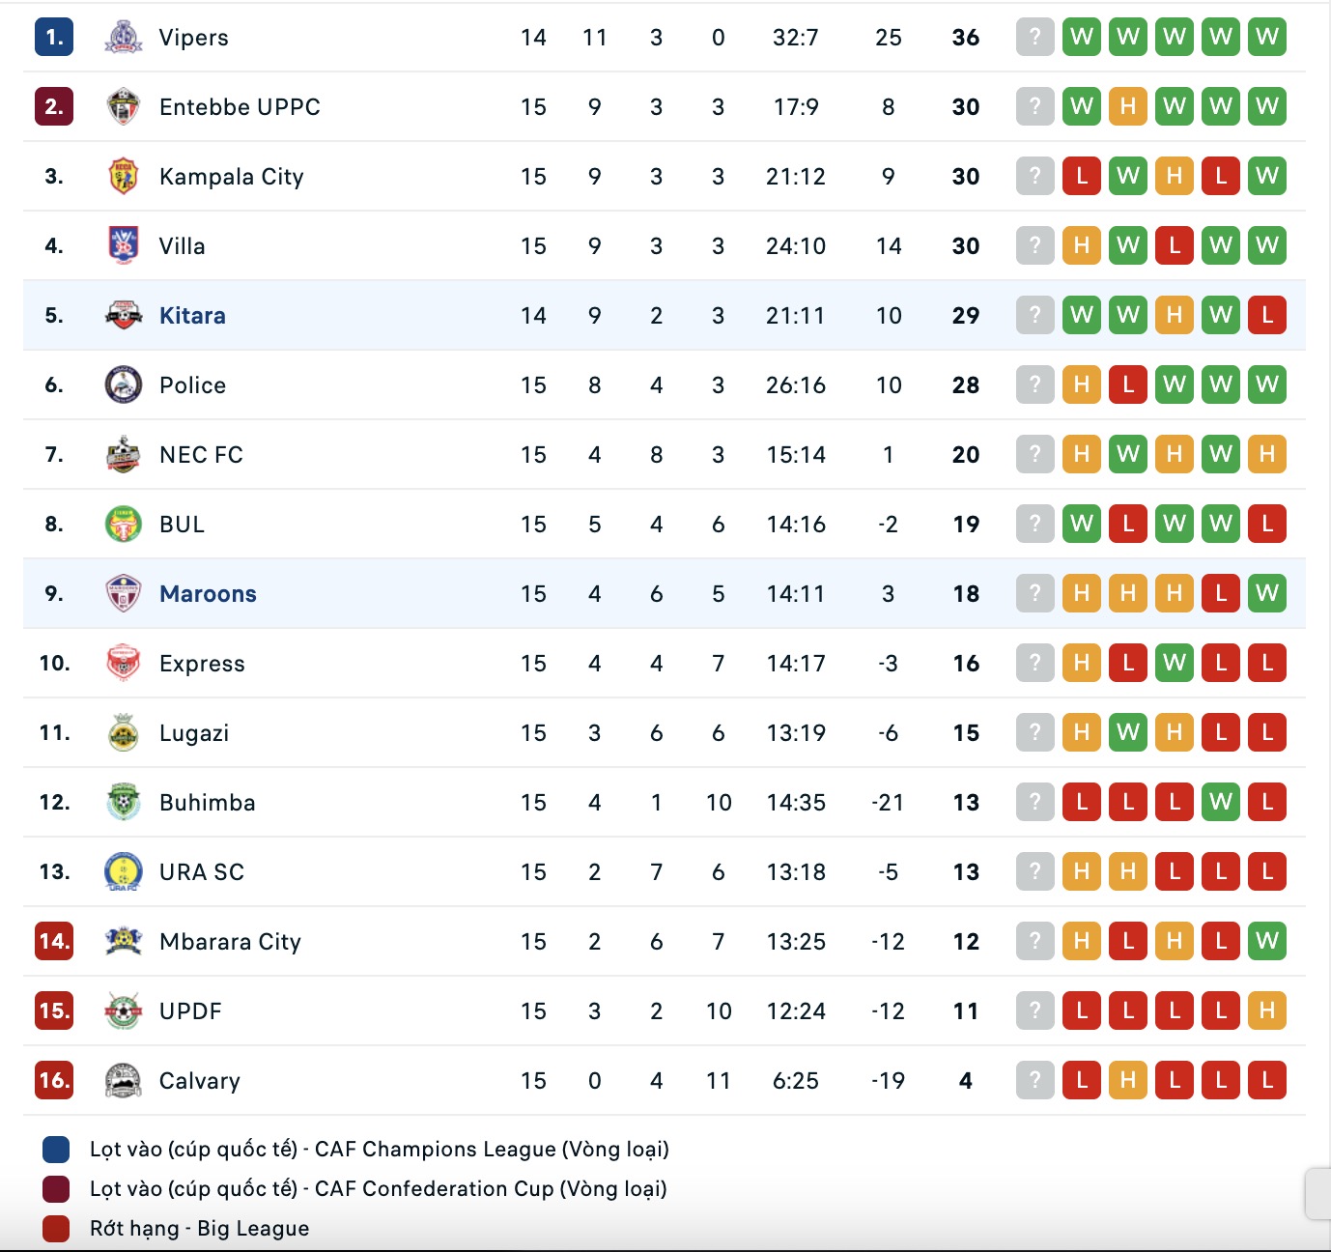Click the Express club crest
Viewport: 1331px width, 1252px height.
point(124,664)
